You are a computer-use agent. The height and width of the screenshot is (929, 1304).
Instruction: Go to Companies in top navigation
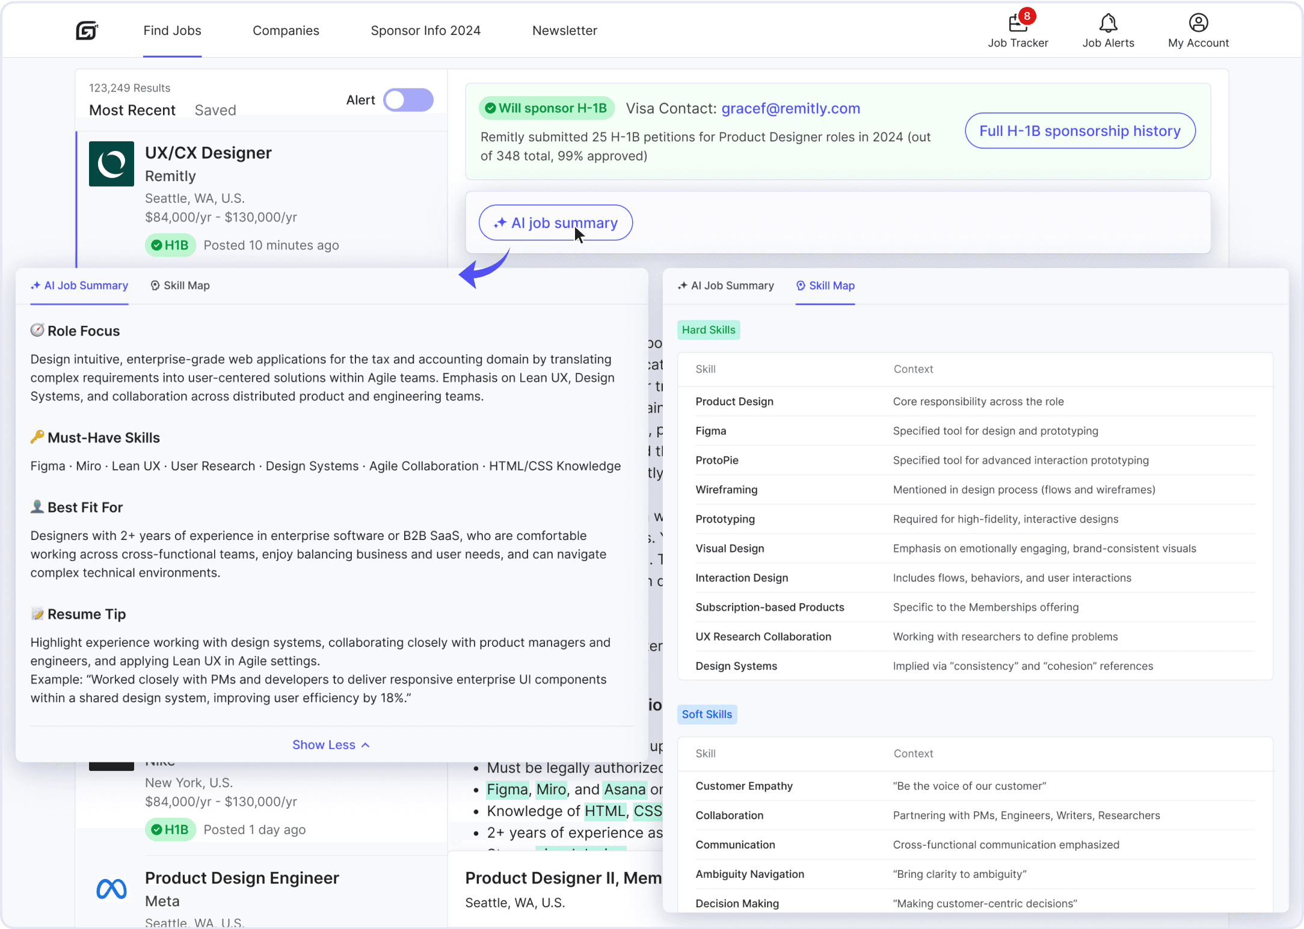pos(286,31)
